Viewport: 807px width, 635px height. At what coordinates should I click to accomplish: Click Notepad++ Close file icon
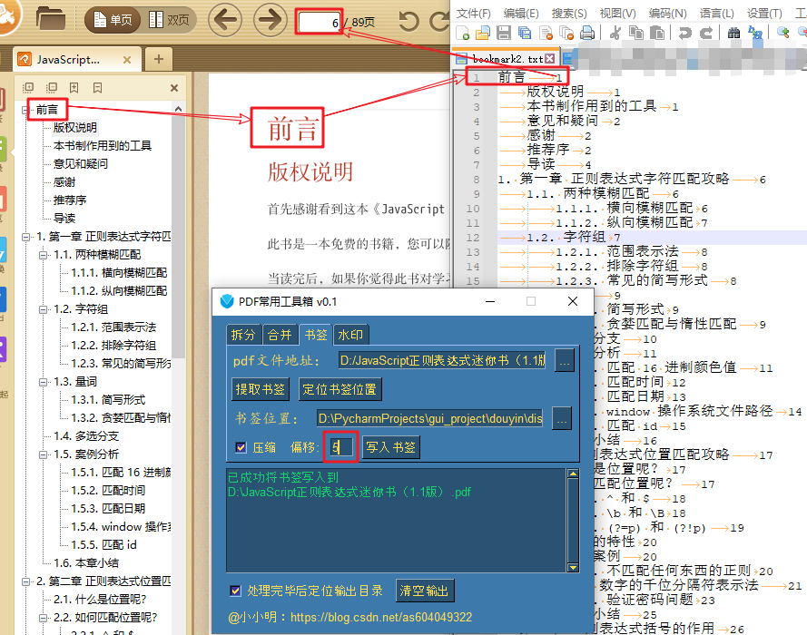point(546,33)
